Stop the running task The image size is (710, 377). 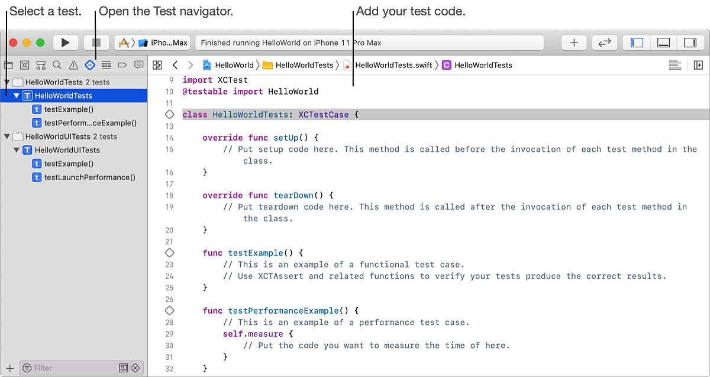coord(96,43)
